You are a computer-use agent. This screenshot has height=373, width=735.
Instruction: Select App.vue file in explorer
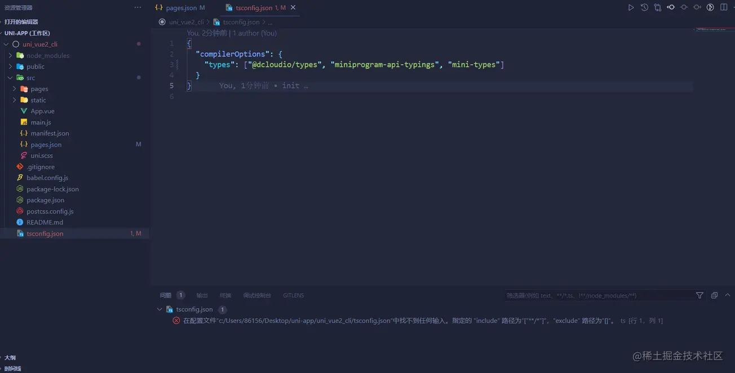(42, 111)
